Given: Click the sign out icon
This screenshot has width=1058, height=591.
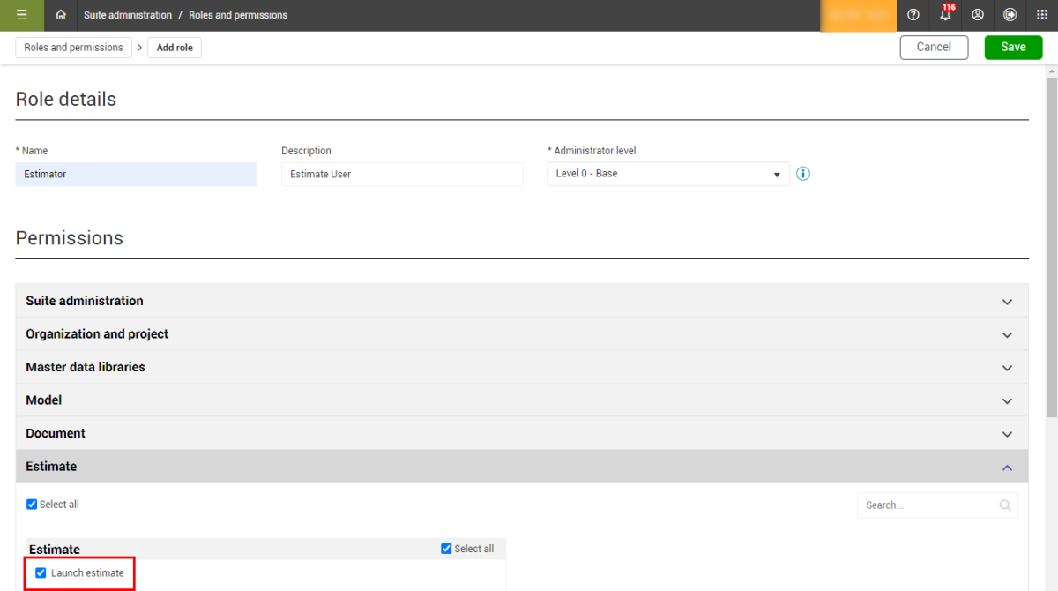Looking at the screenshot, I should click(1010, 15).
